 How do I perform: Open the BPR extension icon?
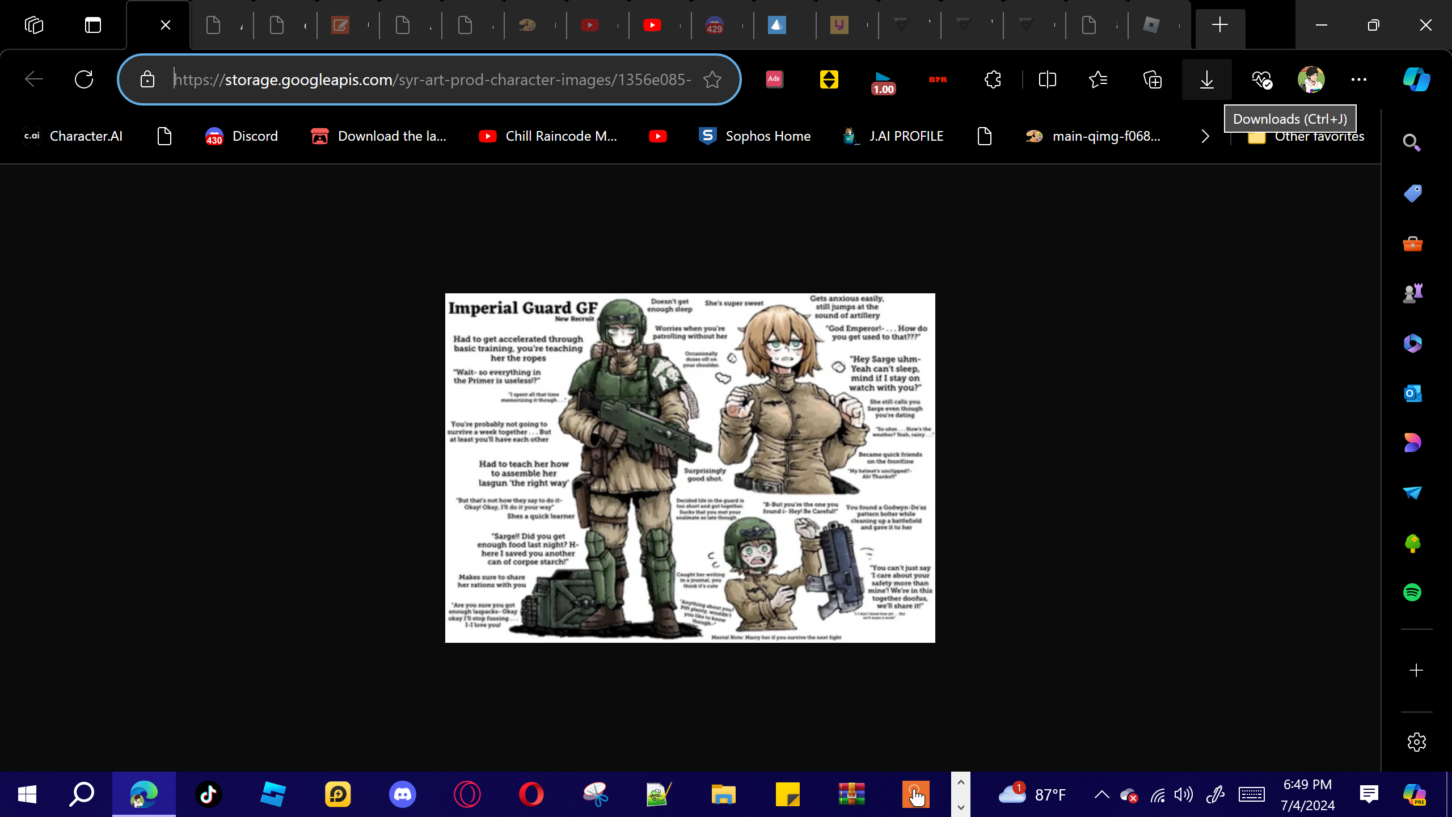938,79
